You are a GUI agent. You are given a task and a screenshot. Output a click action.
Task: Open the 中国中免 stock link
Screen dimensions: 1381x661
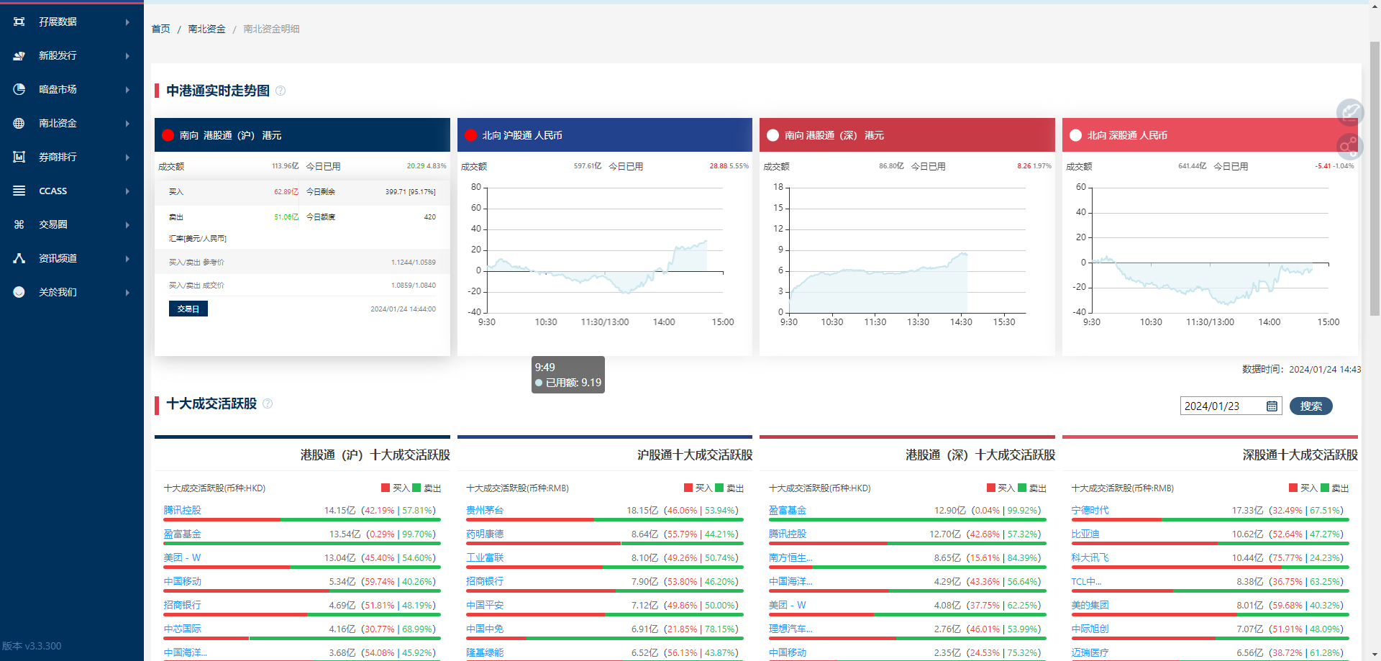click(x=485, y=629)
